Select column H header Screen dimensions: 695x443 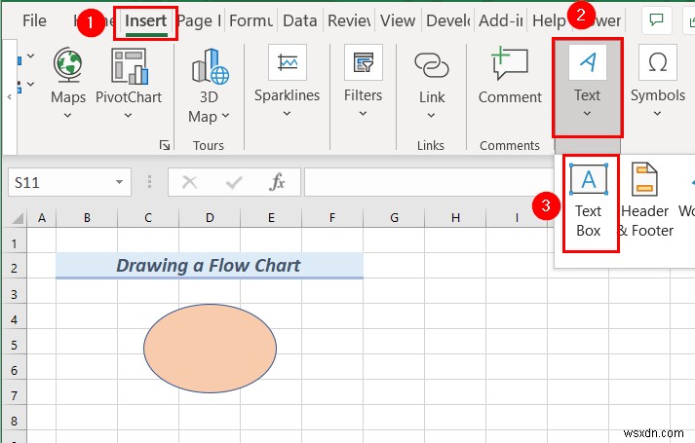click(455, 218)
